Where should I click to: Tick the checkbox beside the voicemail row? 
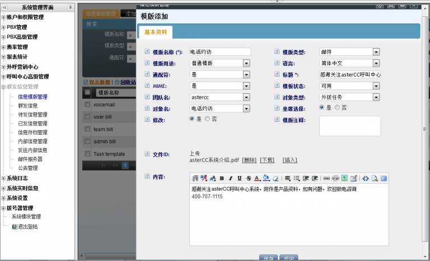click(87, 105)
